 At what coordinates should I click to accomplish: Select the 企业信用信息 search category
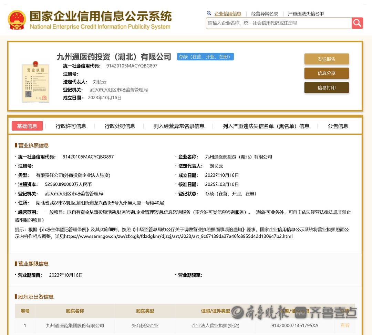point(228,14)
